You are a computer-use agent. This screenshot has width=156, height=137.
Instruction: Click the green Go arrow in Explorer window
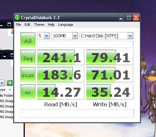[10, 83]
